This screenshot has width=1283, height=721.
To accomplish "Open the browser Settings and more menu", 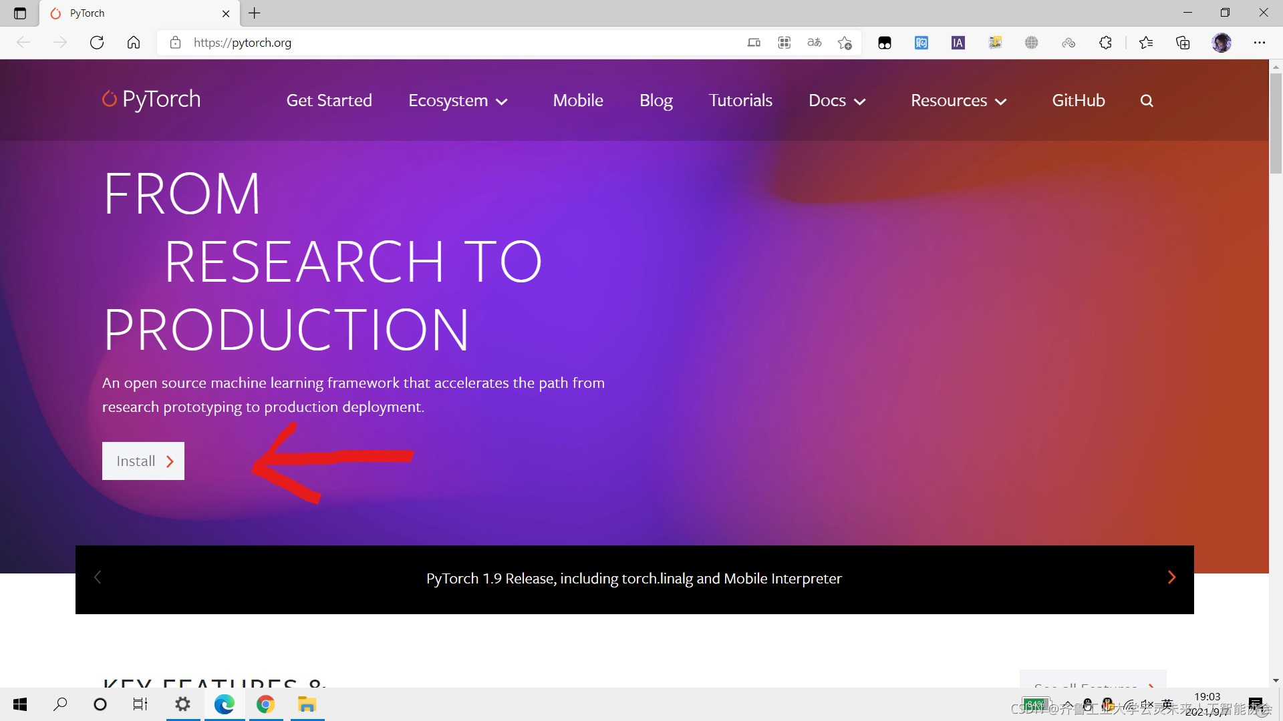I will coord(1260,43).
